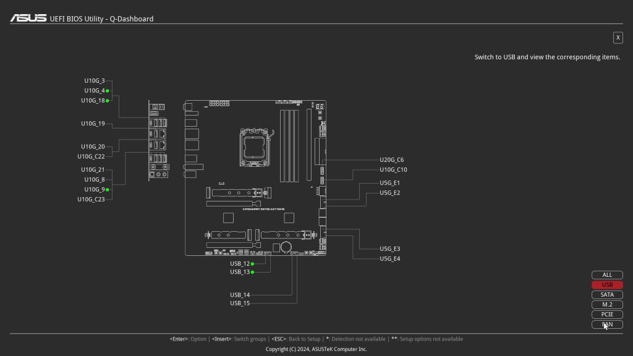The width and height of the screenshot is (633, 356).
Task: Click the '<Insert>: Switch groups' hint
Action: [x=239, y=339]
